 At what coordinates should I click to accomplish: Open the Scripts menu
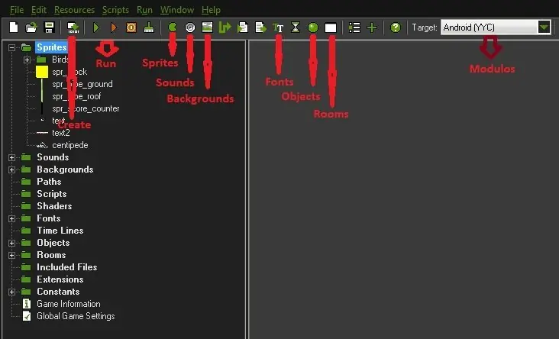click(115, 10)
